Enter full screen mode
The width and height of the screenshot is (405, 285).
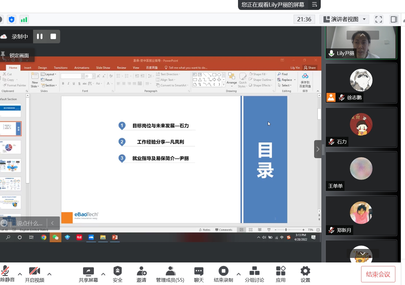[x=379, y=20]
